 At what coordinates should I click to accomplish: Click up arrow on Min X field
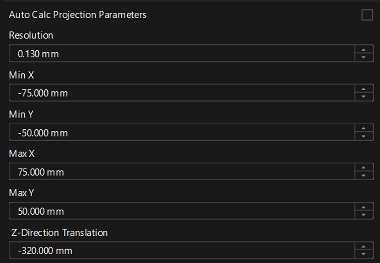364,89
